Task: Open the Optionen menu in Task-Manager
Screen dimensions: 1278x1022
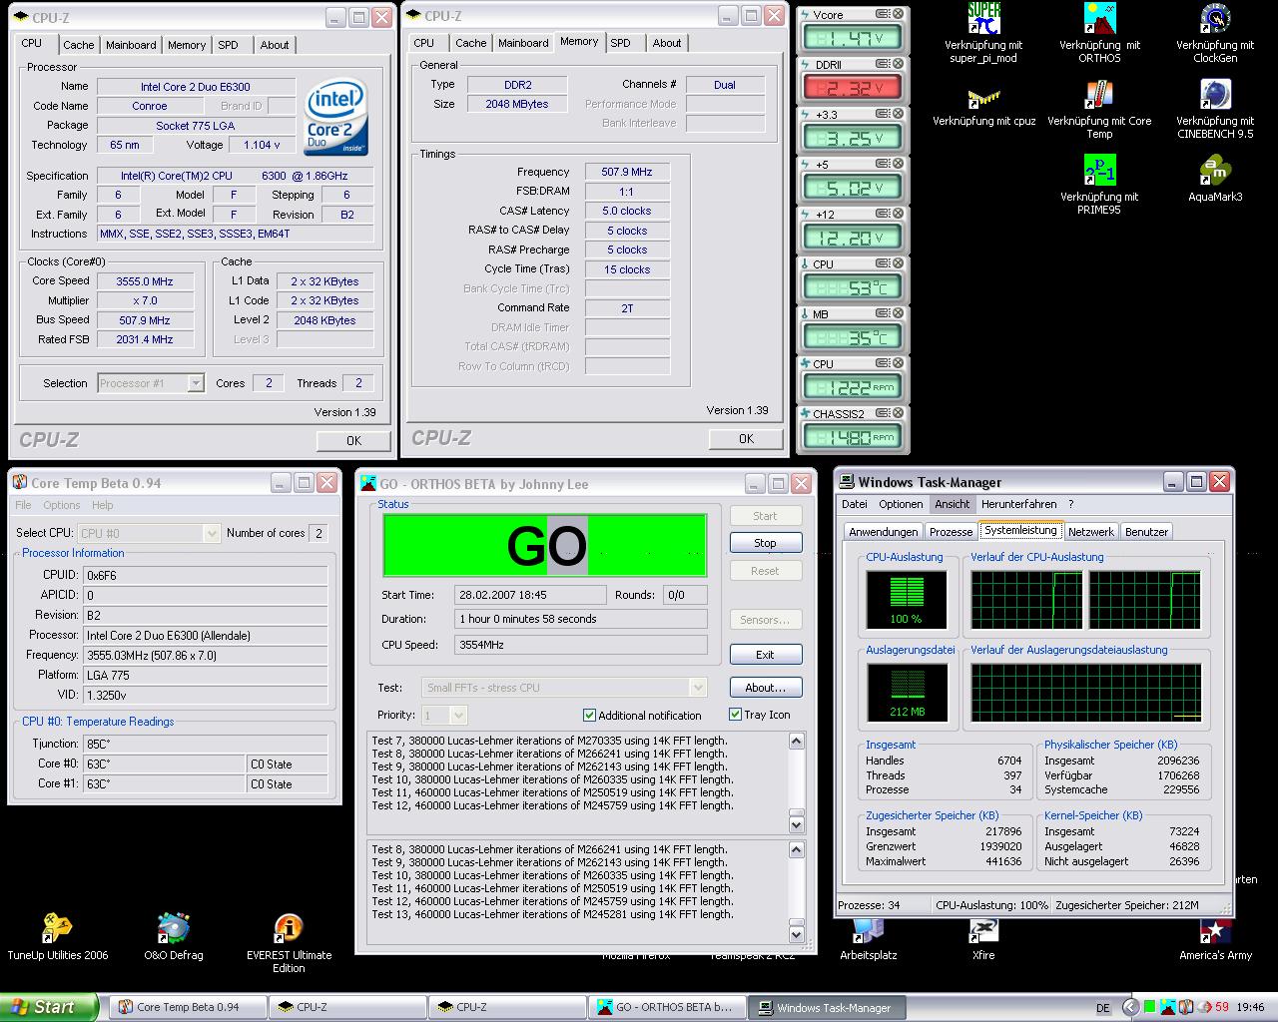Action: (901, 504)
